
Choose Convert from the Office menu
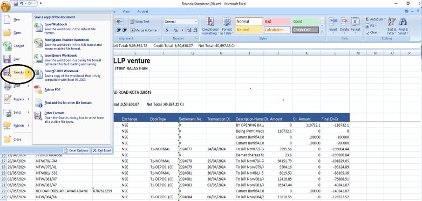pos(16,46)
